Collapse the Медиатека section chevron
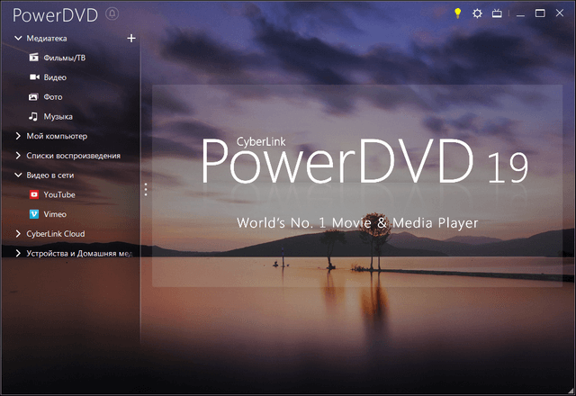 click(18, 38)
